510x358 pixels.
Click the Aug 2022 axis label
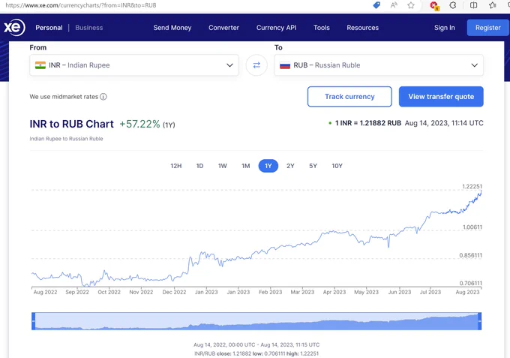[x=45, y=292]
